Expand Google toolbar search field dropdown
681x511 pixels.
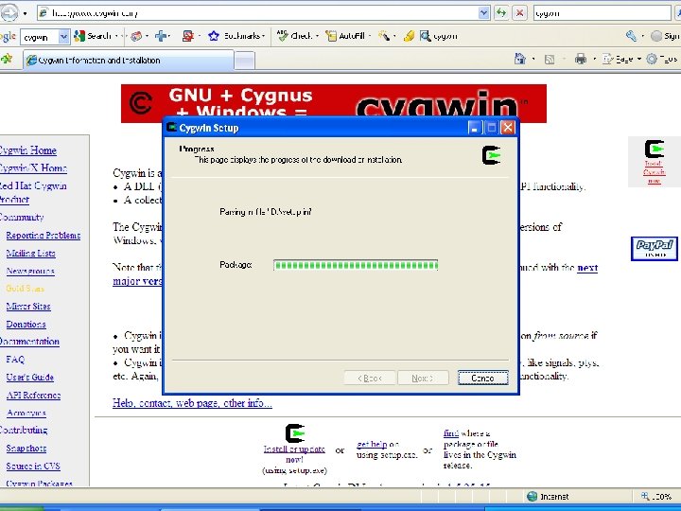tap(64, 37)
